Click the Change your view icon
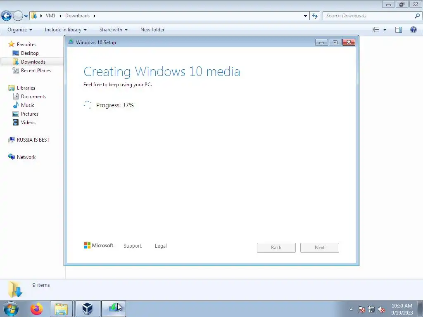The height and width of the screenshot is (317, 423). pyautogui.click(x=375, y=30)
